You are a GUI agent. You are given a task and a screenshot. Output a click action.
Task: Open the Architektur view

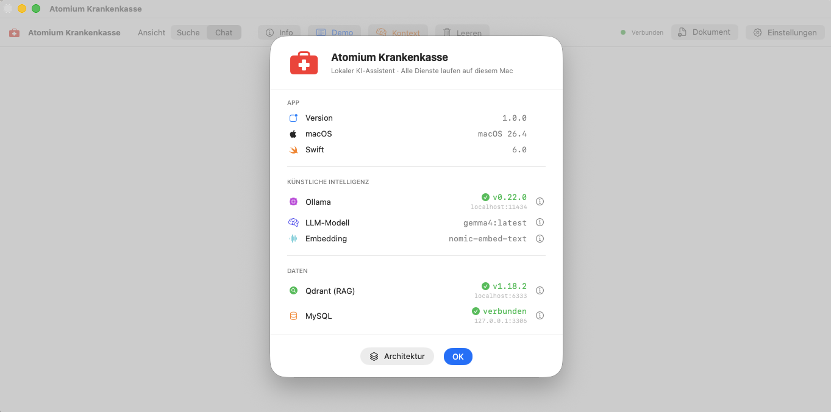397,357
